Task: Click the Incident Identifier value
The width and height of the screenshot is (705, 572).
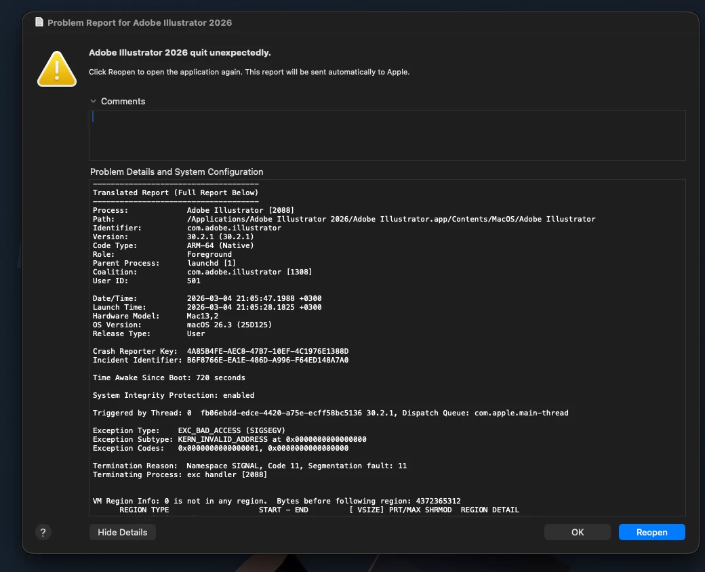Action: tap(268, 360)
